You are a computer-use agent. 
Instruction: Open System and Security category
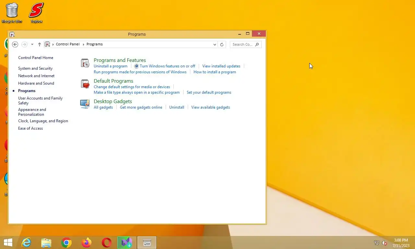[35, 68]
